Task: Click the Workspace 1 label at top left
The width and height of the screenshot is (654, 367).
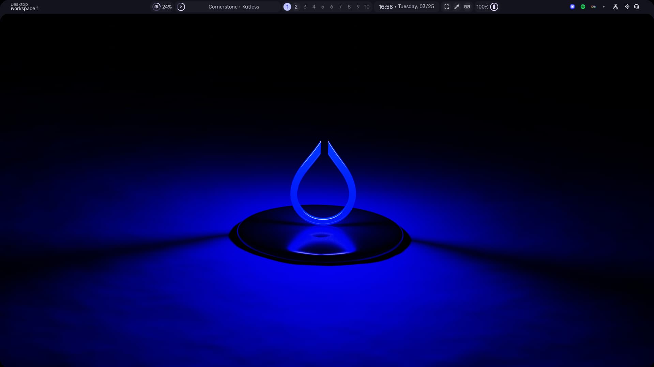Action: (24, 8)
